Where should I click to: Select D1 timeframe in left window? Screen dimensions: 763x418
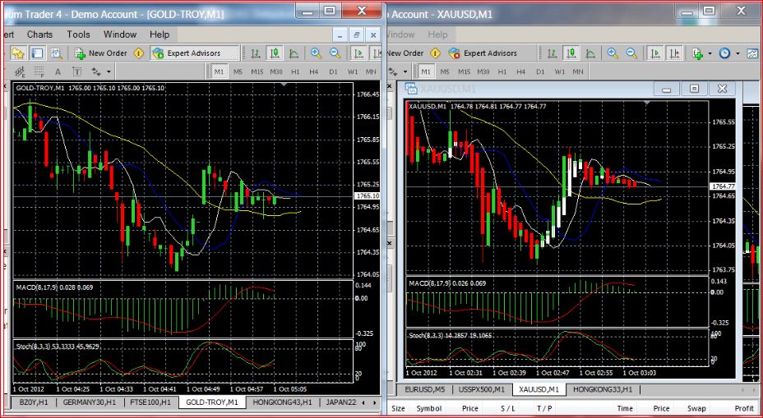tap(333, 72)
